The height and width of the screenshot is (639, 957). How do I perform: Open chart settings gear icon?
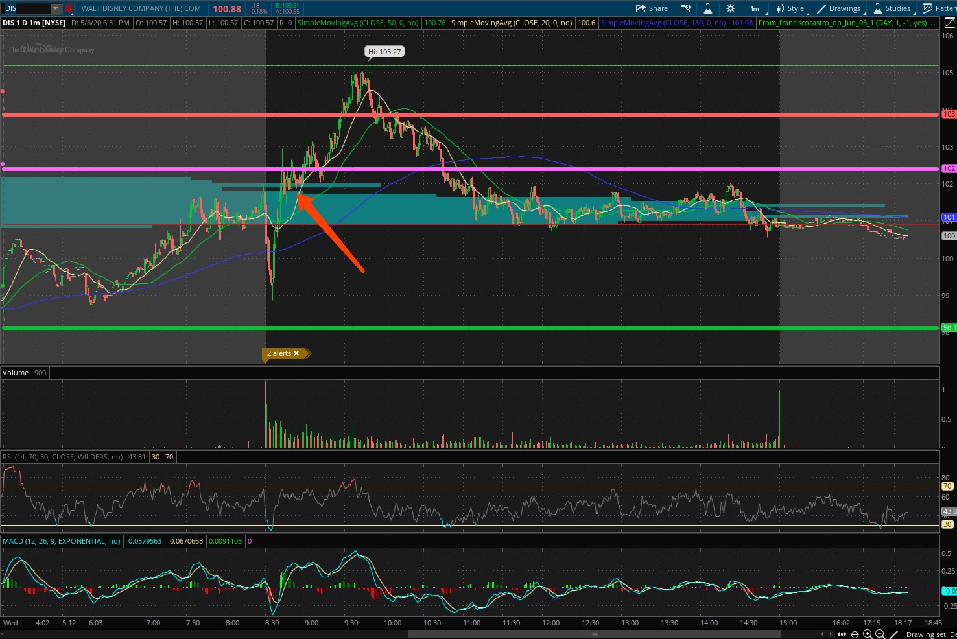(731, 8)
